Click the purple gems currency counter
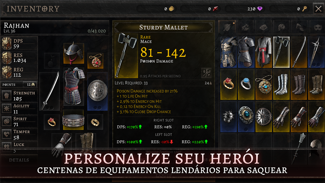The height and width of the screenshot is (183, 325). 245,9
